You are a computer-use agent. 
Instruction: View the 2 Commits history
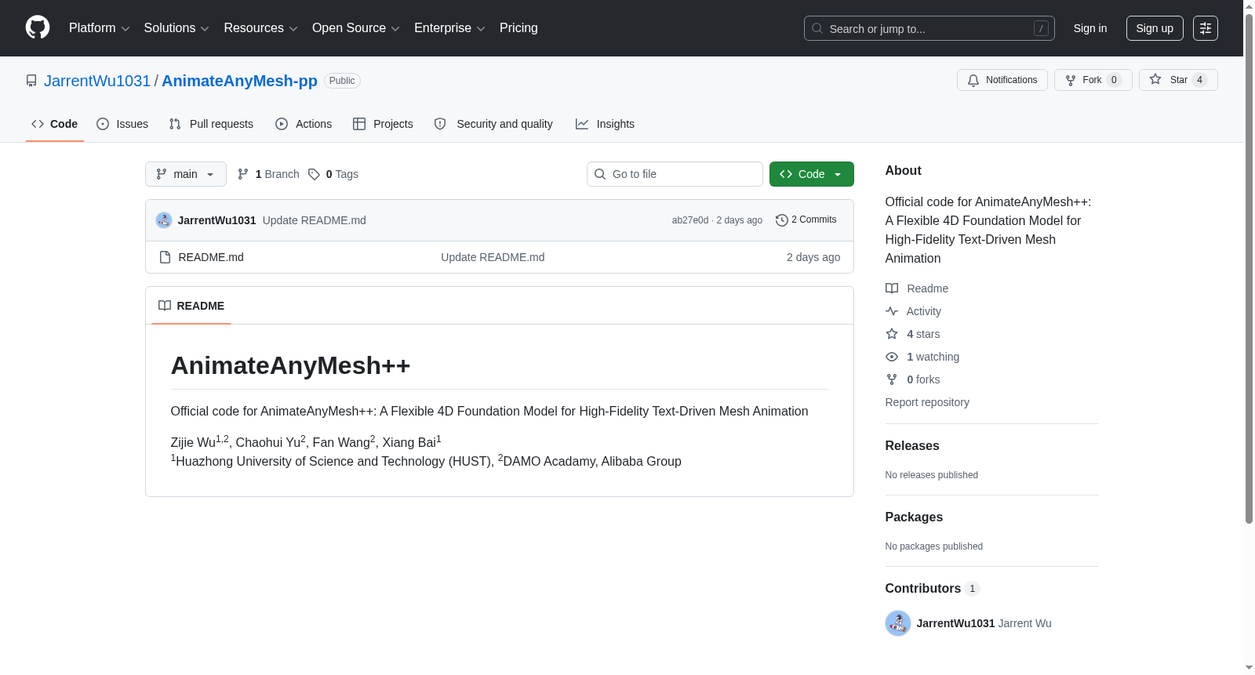point(806,220)
